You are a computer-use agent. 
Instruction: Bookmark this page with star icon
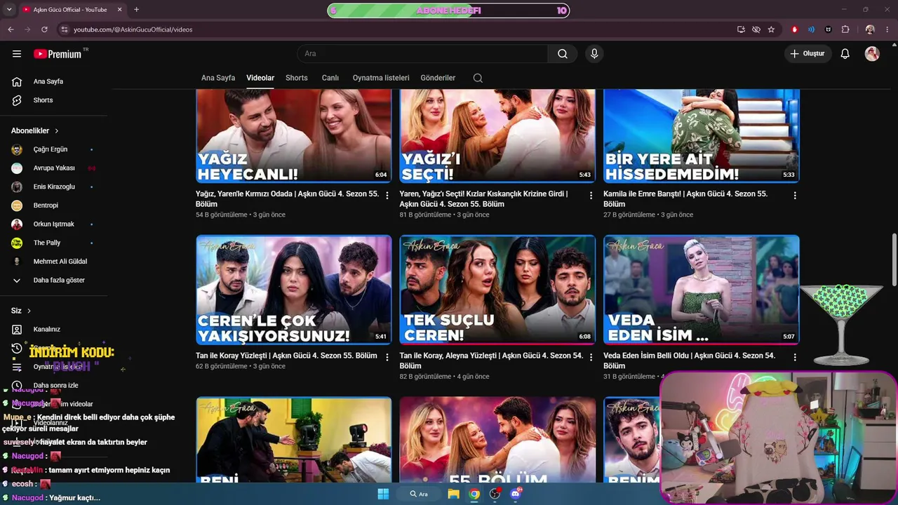pos(771,29)
